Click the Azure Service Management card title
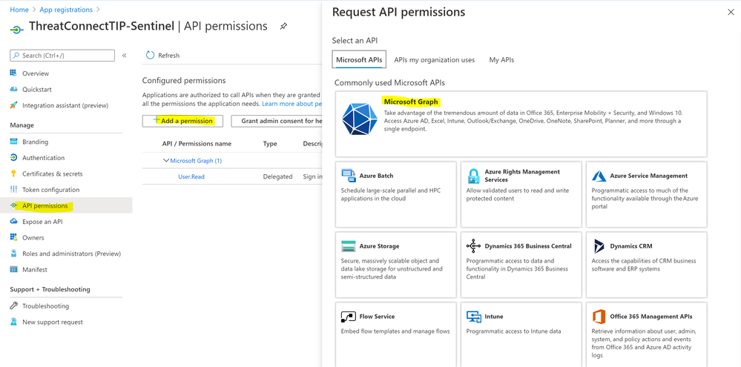Image resolution: width=741 pixels, height=367 pixels. (x=649, y=176)
